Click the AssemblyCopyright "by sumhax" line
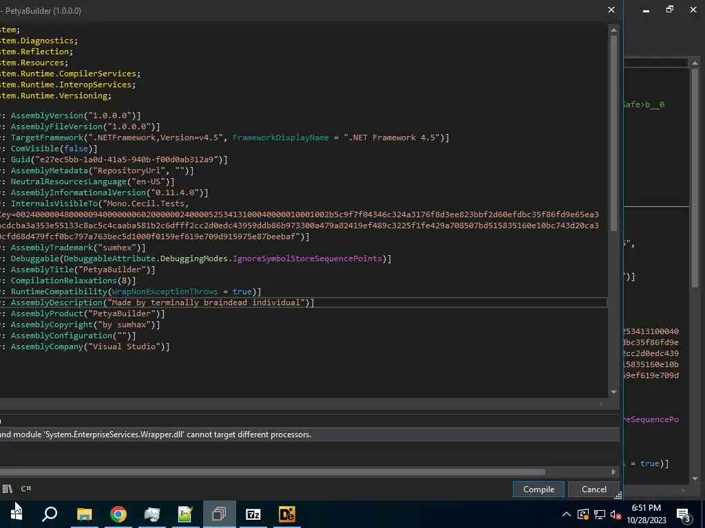 (x=80, y=324)
